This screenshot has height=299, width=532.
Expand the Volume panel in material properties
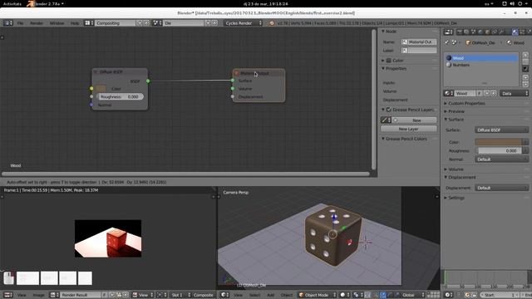446,169
